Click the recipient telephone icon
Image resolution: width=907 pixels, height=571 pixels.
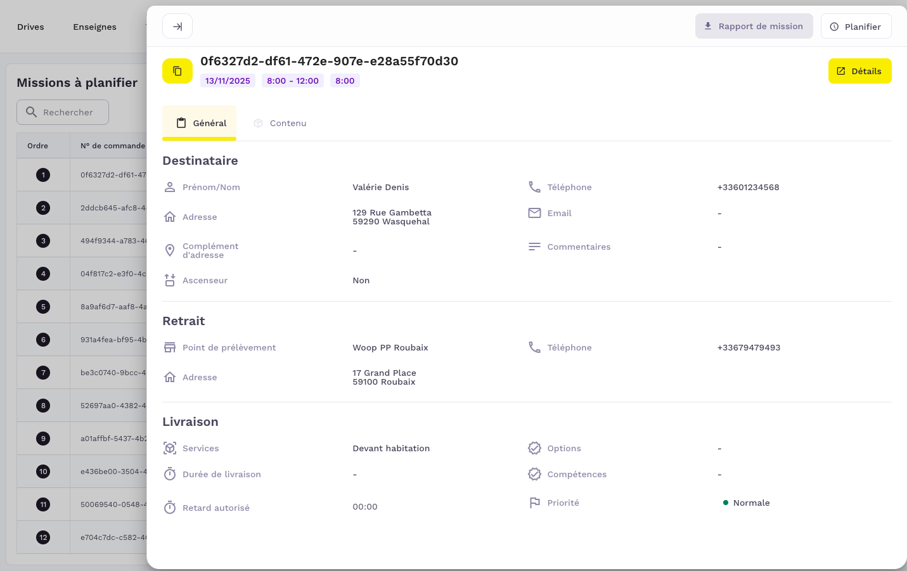click(534, 187)
